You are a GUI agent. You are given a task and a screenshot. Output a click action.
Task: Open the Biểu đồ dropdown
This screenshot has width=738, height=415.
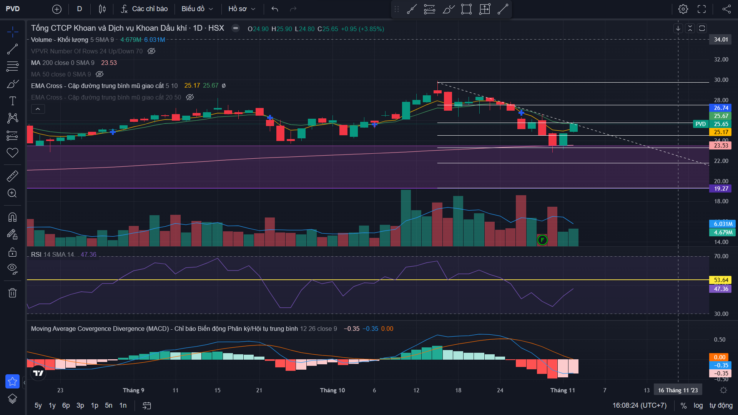coord(197,9)
